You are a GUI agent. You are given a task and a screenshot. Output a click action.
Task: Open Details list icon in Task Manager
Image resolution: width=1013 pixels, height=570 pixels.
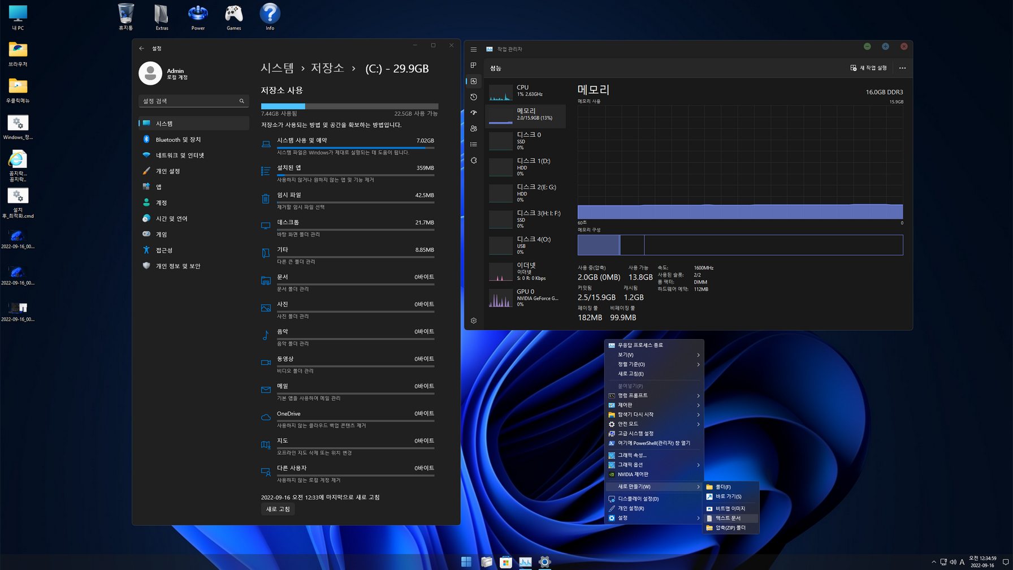pyautogui.click(x=474, y=145)
